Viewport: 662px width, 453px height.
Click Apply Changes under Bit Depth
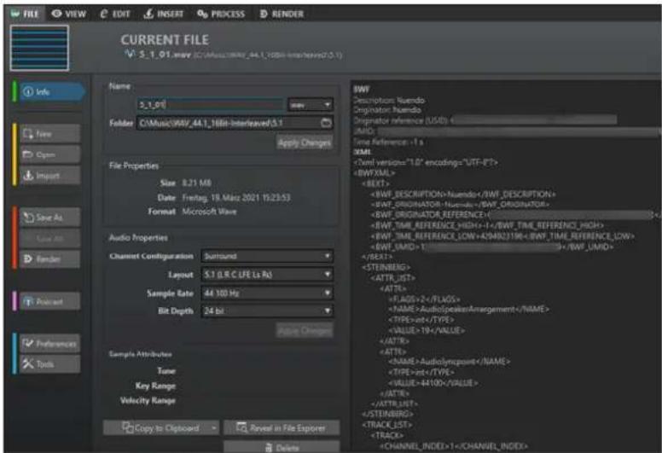click(305, 330)
